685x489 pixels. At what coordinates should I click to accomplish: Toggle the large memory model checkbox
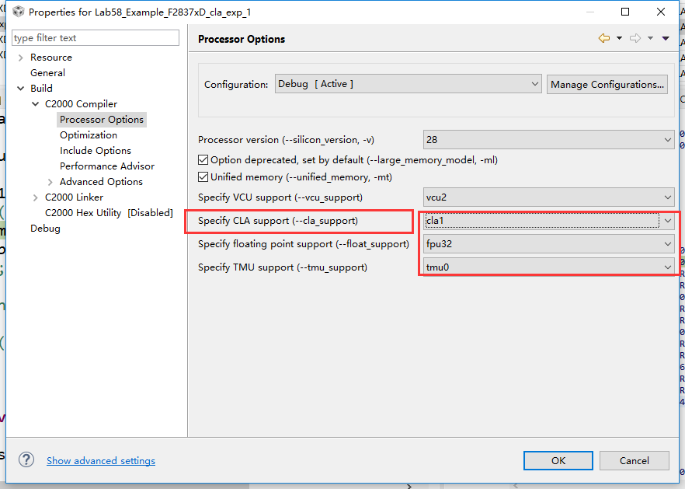[203, 160]
